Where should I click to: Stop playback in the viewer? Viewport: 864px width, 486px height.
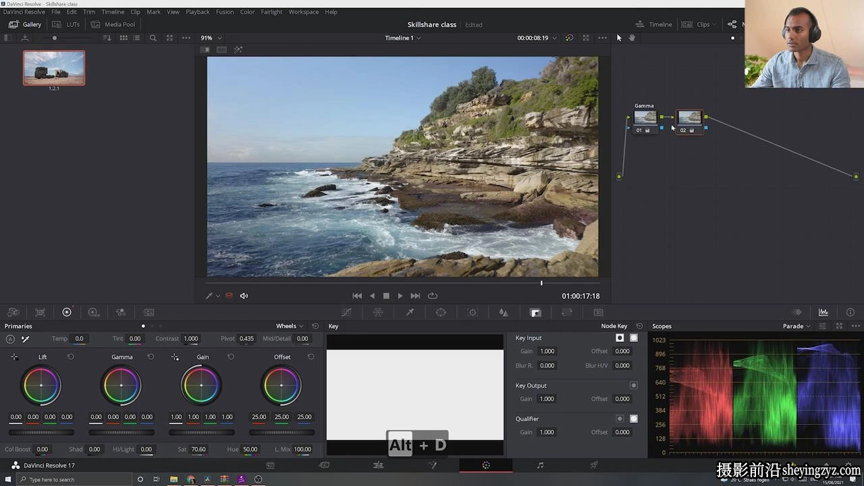click(x=386, y=296)
